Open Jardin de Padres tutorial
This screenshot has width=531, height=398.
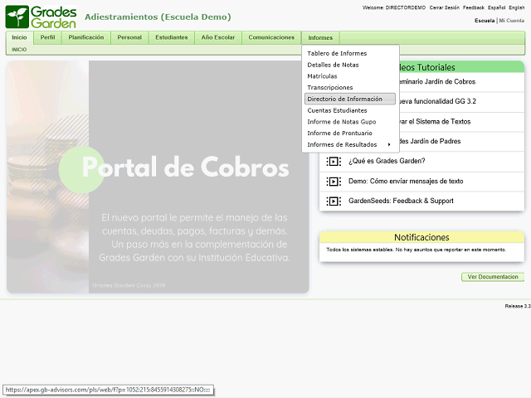click(430, 141)
